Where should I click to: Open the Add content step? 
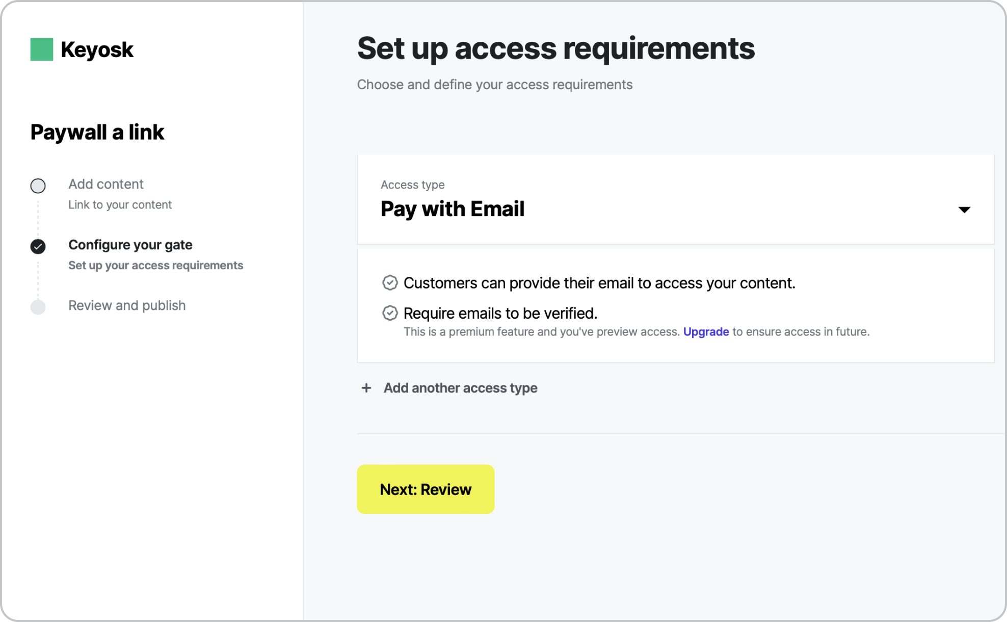pyautogui.click(x=106, y=184)
